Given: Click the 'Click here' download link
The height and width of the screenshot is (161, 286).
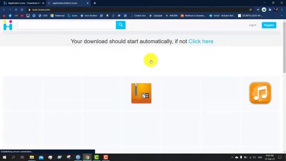Looking at the screenshot, I should click(201, 41).
